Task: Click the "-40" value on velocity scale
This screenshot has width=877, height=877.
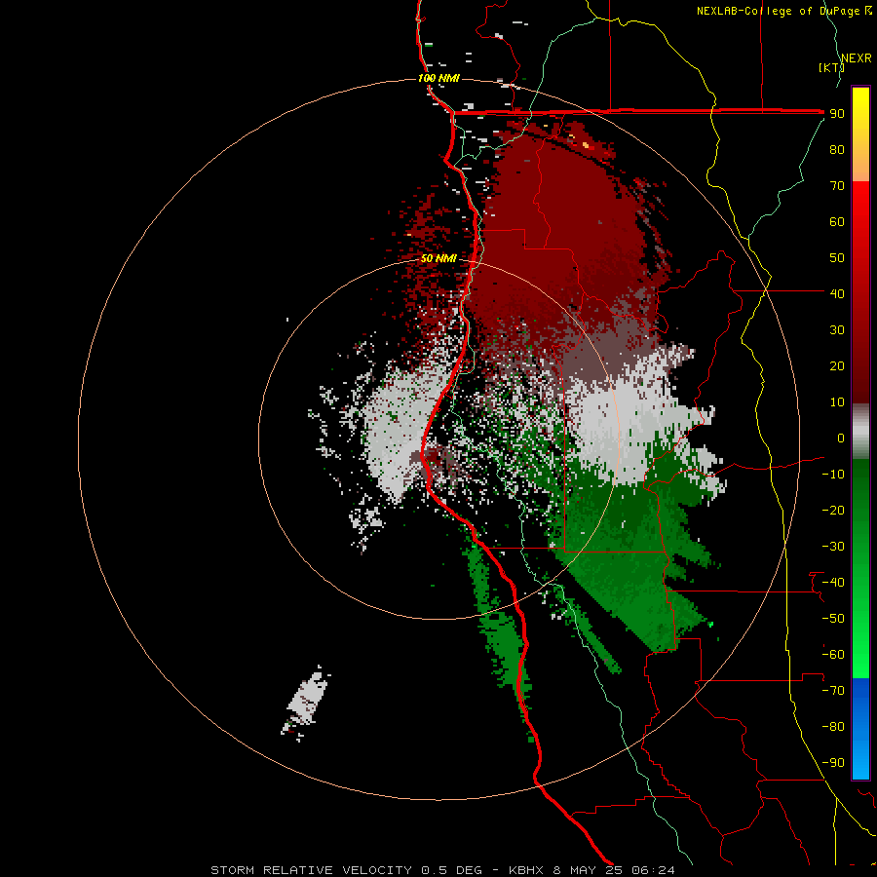Action: (x=833, y=583)
